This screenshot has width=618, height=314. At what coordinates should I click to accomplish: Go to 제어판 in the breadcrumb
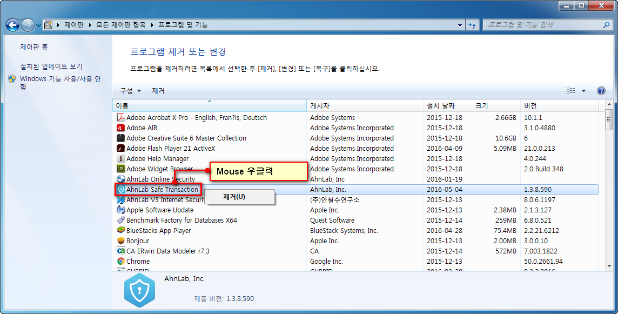[x=74, y=25]
